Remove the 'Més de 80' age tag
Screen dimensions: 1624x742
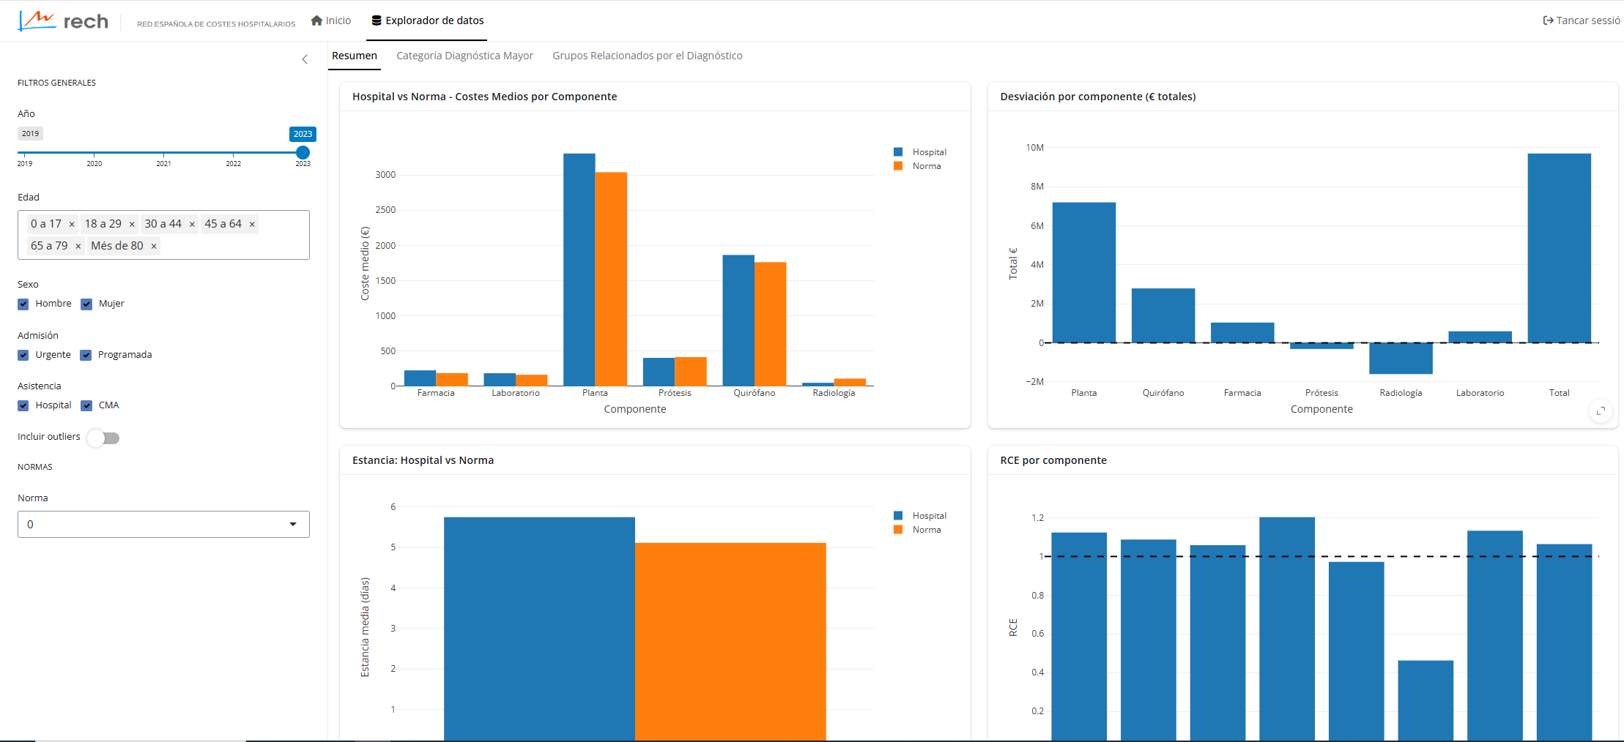[x=154, y=247]
